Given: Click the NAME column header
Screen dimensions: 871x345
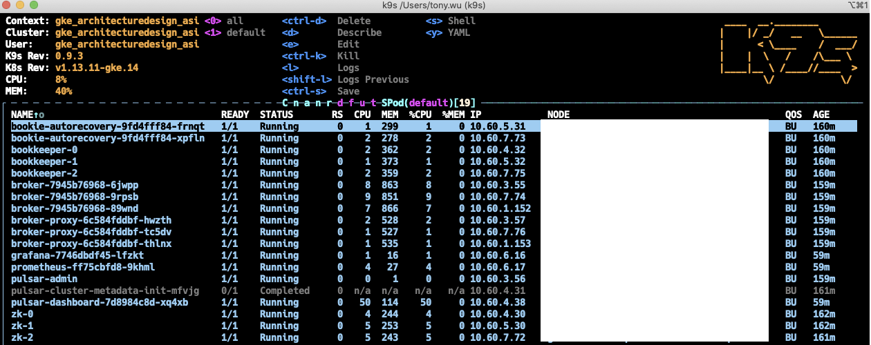Looking at the screenshot, I should pos(28,115).
